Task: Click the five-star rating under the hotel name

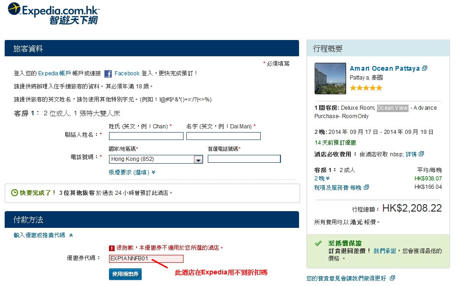Action: click(366, 87)
